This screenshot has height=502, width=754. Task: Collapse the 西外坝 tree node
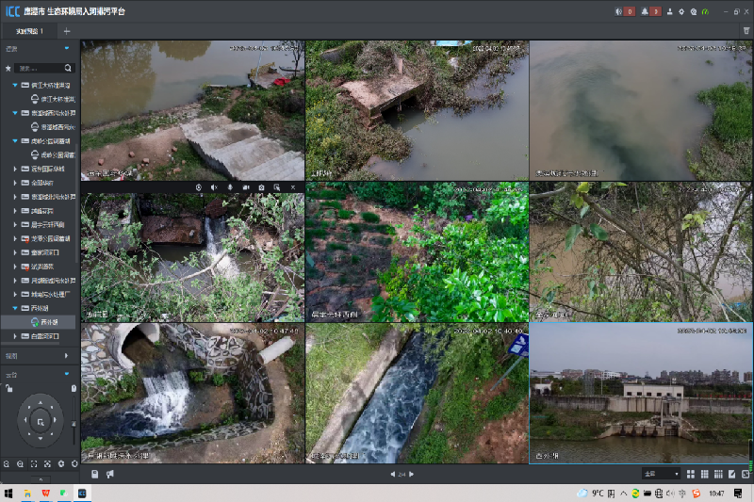pyautogui.click(x=15, y=307)
